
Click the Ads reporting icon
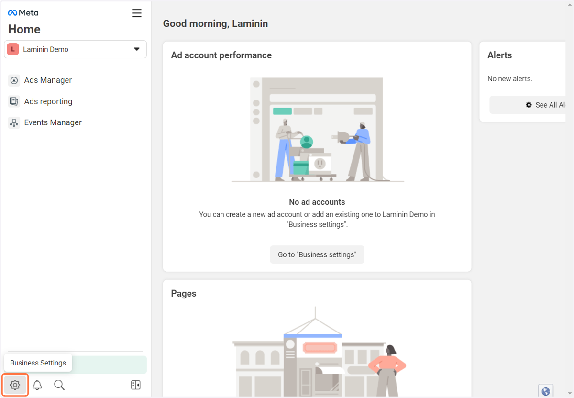pos(14,101)
